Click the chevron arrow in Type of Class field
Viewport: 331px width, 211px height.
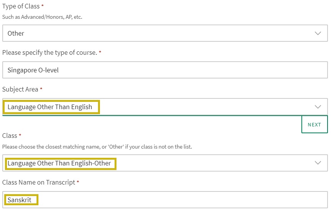coord(318,33)
